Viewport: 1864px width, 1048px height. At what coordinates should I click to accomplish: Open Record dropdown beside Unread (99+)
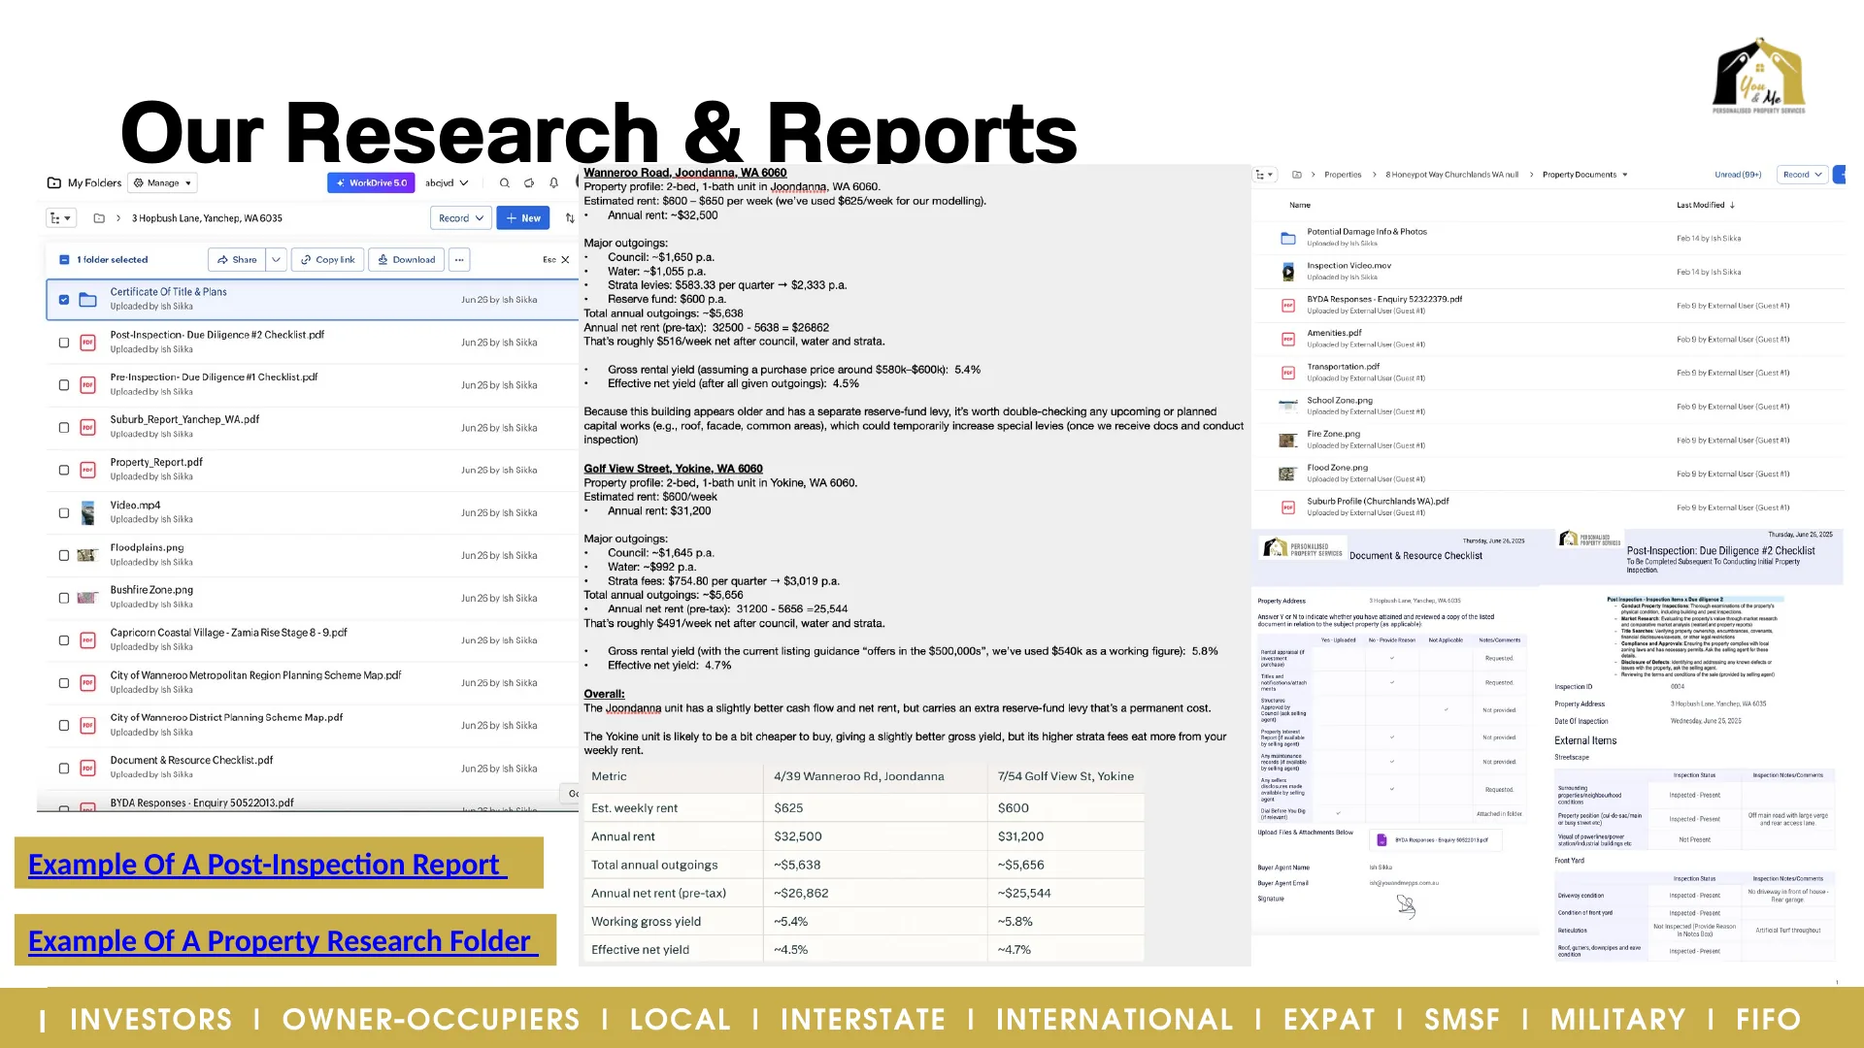(x=1802, y=175)
